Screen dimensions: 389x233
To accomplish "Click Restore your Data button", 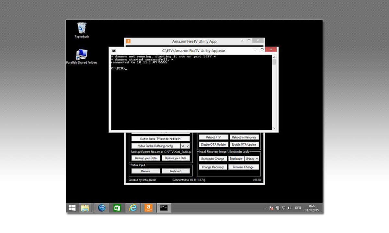I will [175, 158].
